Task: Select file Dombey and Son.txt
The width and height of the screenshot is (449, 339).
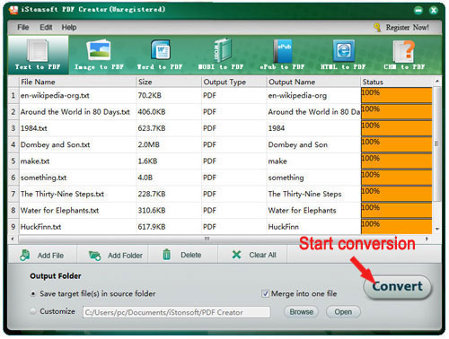Action: click(56, 145)
